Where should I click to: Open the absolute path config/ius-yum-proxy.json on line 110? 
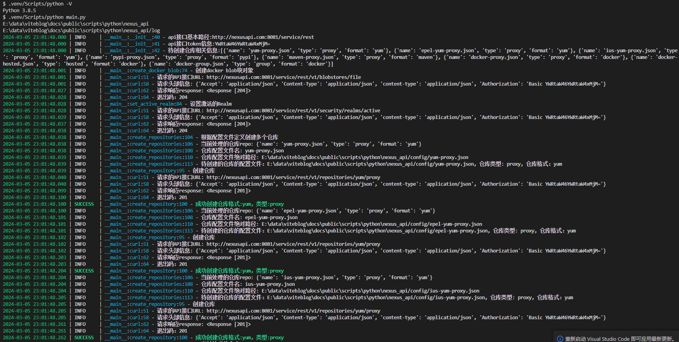[x=371, y=291]
